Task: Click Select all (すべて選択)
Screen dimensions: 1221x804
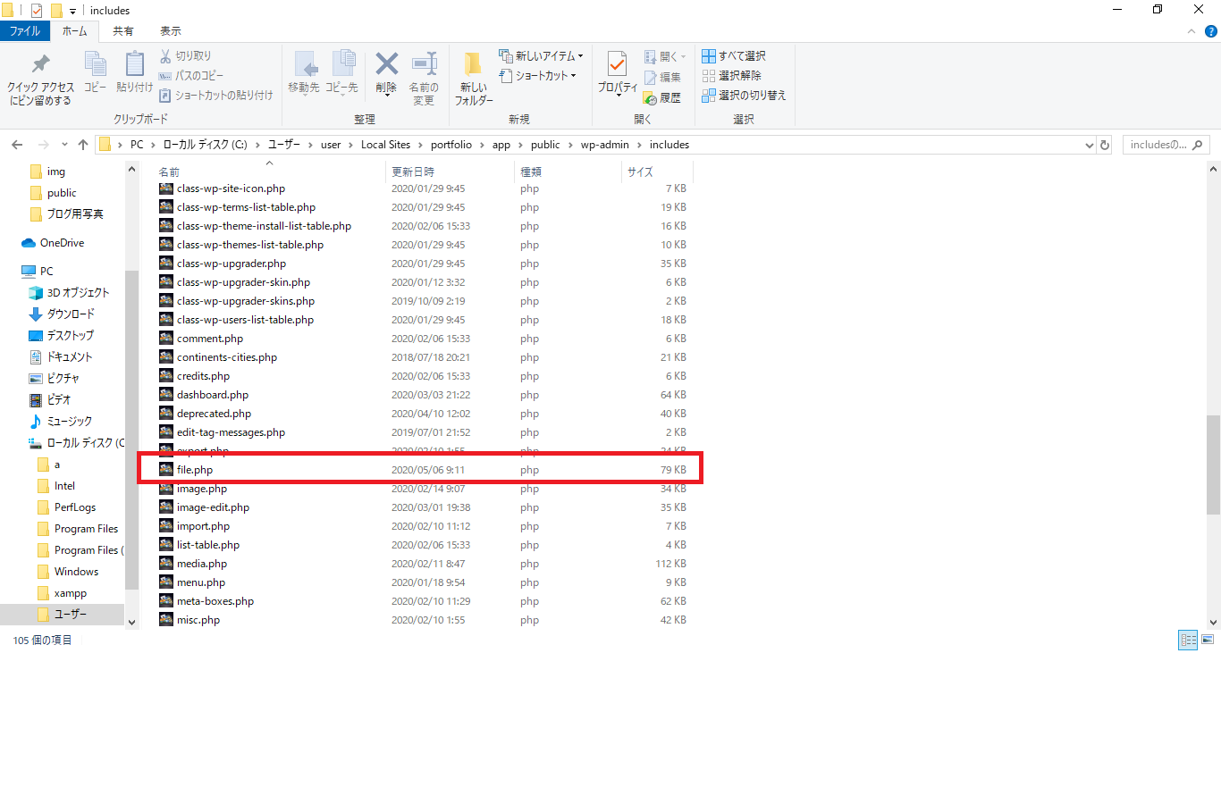Action: (733, 55)
